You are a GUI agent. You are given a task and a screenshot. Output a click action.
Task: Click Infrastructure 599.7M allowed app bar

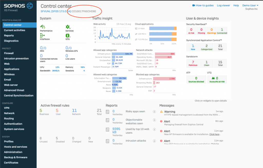122,54
